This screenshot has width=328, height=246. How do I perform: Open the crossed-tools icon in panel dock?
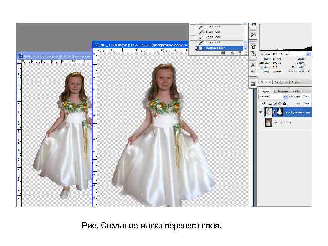(253, 35)
